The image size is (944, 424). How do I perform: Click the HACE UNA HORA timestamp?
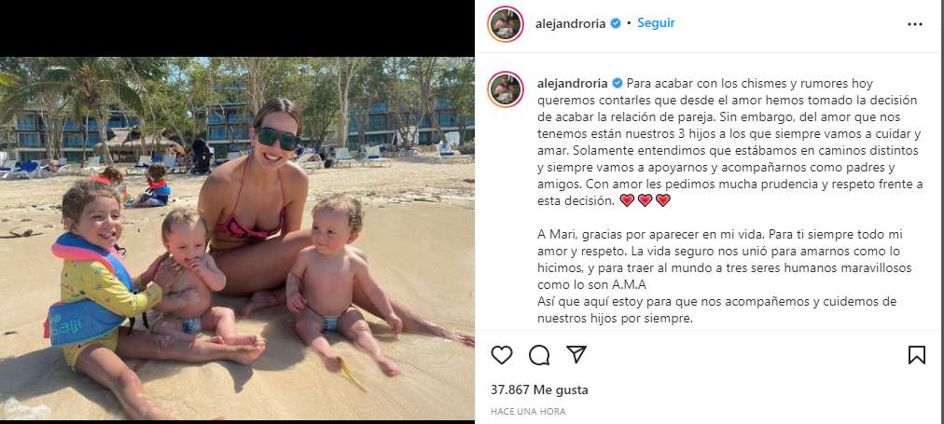[x=528, y=412]
